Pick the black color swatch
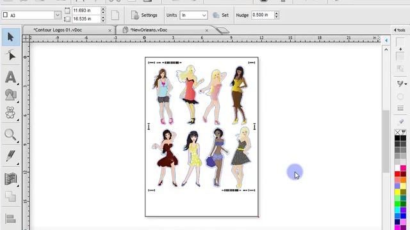410x230 pixels. pos(397,138)
